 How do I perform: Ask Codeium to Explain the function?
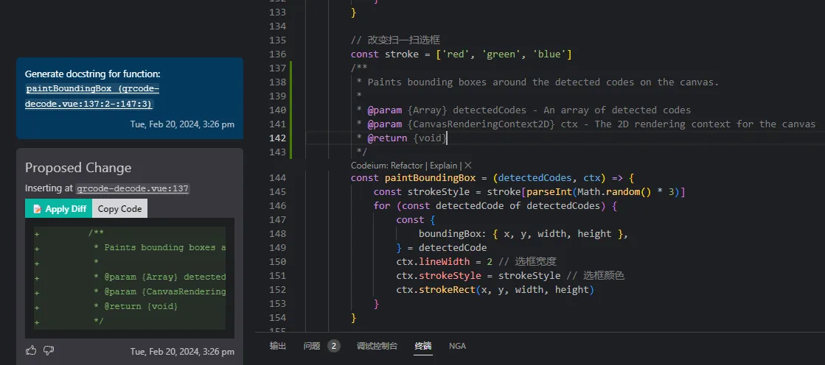(444, 165)
